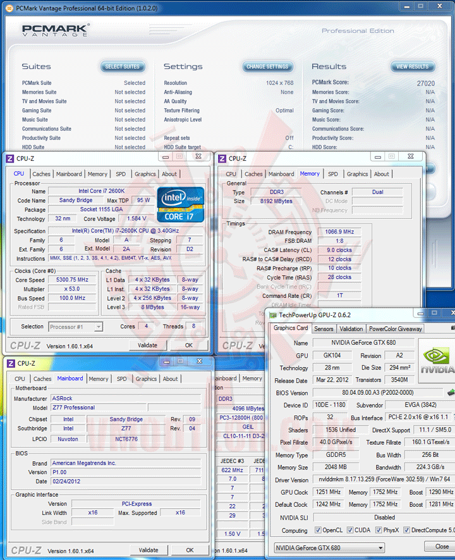Click OK in top-left CPU-Z window
The height and width of the screenshot is (560, 455).
pyautogui.click(x=189, y=345)
